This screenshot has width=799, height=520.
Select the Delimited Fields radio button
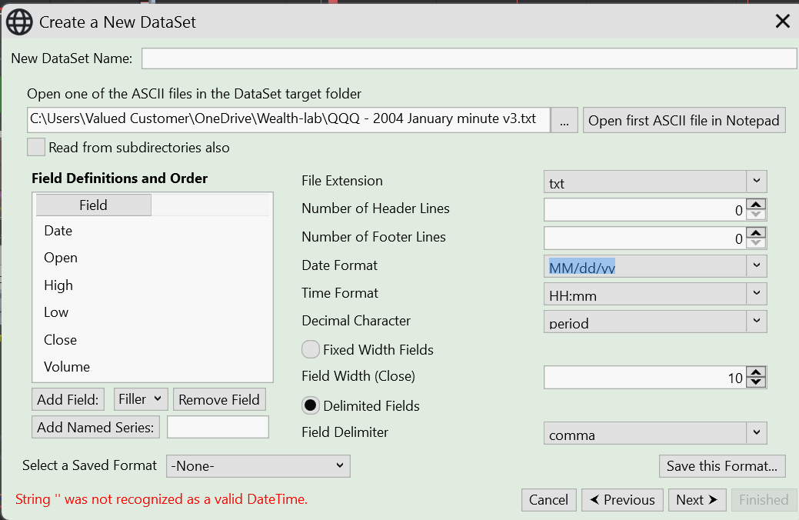(x=311, y=406)
